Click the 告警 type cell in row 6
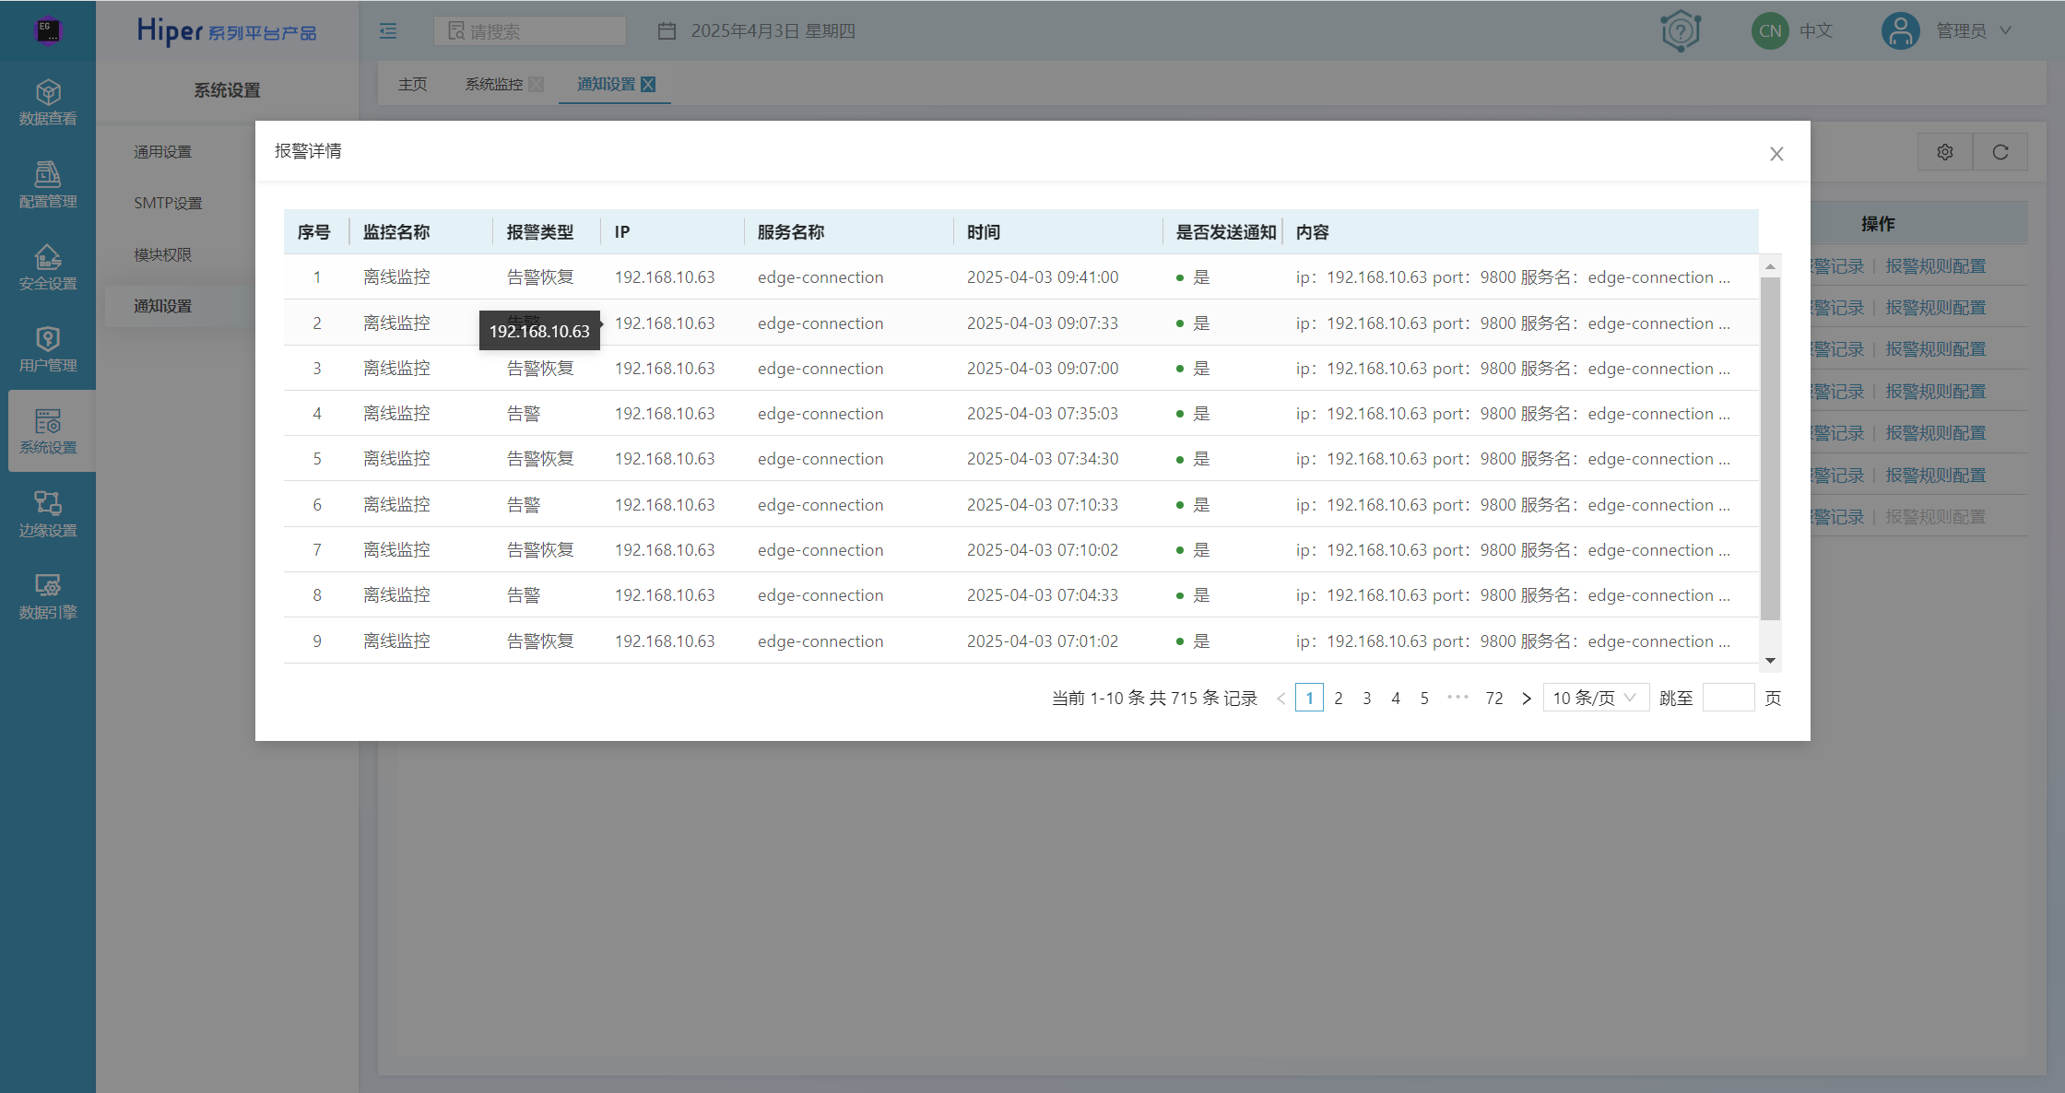The height and width of the screenshot is (1093, 2065). tap(524, 505)
